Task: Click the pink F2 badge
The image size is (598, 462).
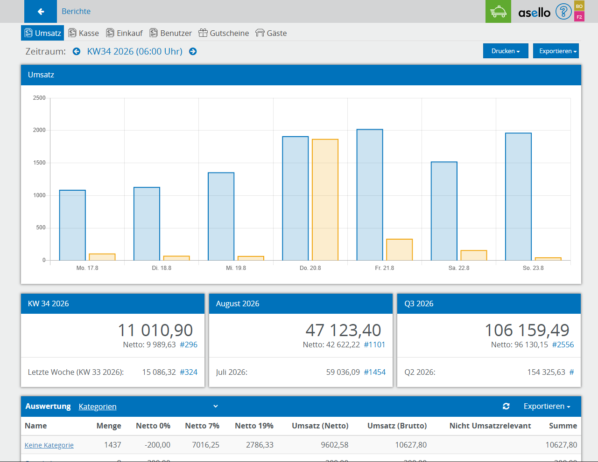Action: (x=579, y=17)
